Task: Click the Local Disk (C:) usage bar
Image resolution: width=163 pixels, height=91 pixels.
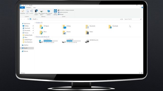Action: coord(51,41)
